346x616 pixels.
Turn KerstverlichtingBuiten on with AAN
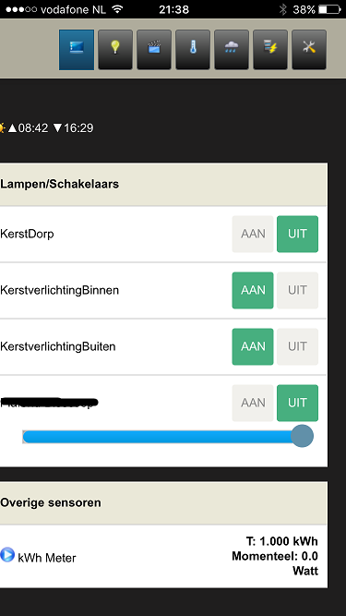pyautogui.click(x=253, y=346)
